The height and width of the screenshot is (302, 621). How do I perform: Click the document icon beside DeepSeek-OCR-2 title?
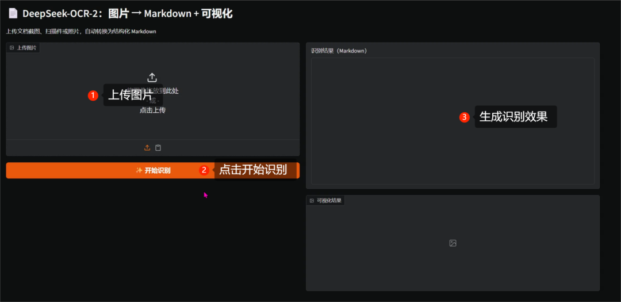pos(13,13)
